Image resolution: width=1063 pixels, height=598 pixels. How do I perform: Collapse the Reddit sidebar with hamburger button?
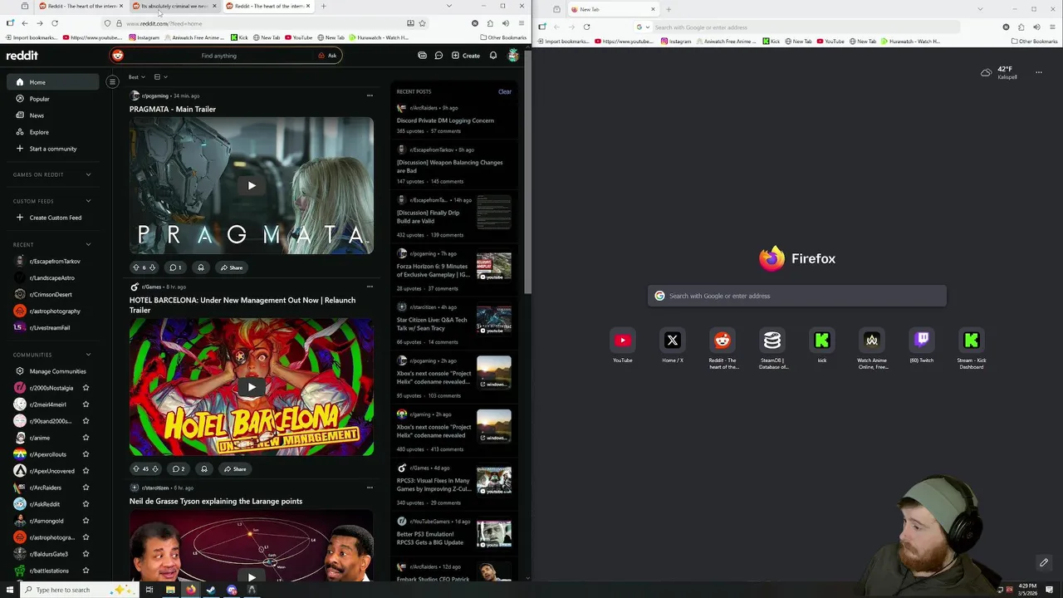[x=112, y=81]
